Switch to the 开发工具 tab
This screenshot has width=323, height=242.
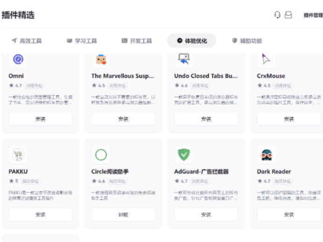pyautogui.click(x=137, y=41)
